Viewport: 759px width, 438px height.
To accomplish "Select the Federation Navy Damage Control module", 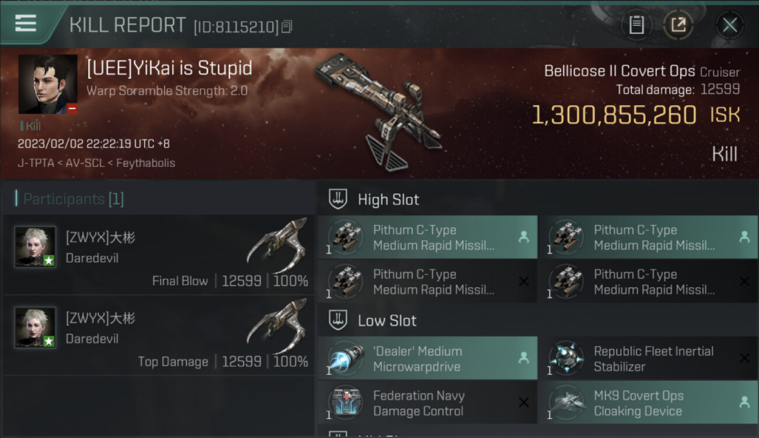I will (427, 403).
